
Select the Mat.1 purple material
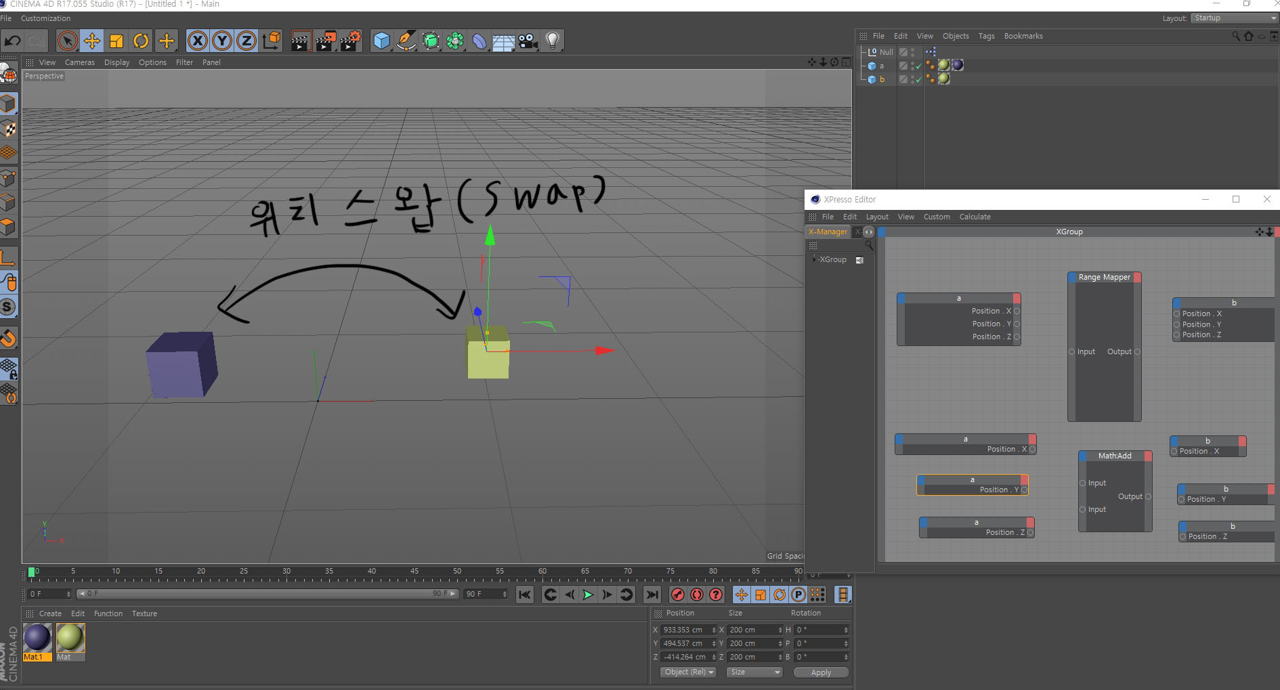[37, 642]
